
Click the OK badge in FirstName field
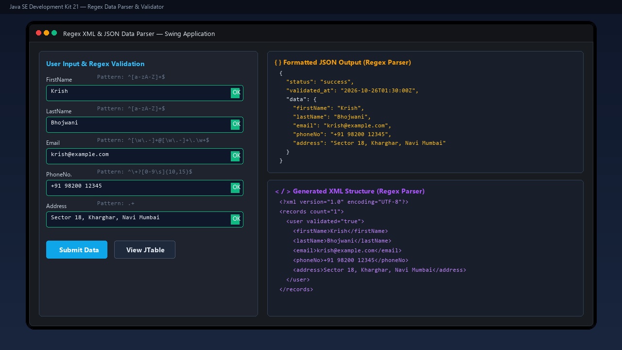(x=235, y=93)
